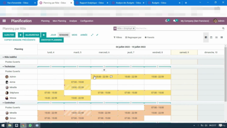The width and height of the screenshot is (227, 128).
Task: Open Admin's Thursday 15:00 - 22:59 shift
Action: point(131,77)
